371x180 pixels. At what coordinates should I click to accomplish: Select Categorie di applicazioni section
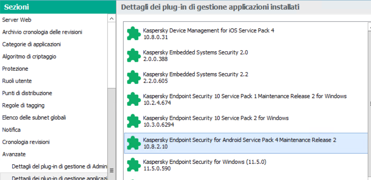[x=31, y=44]
